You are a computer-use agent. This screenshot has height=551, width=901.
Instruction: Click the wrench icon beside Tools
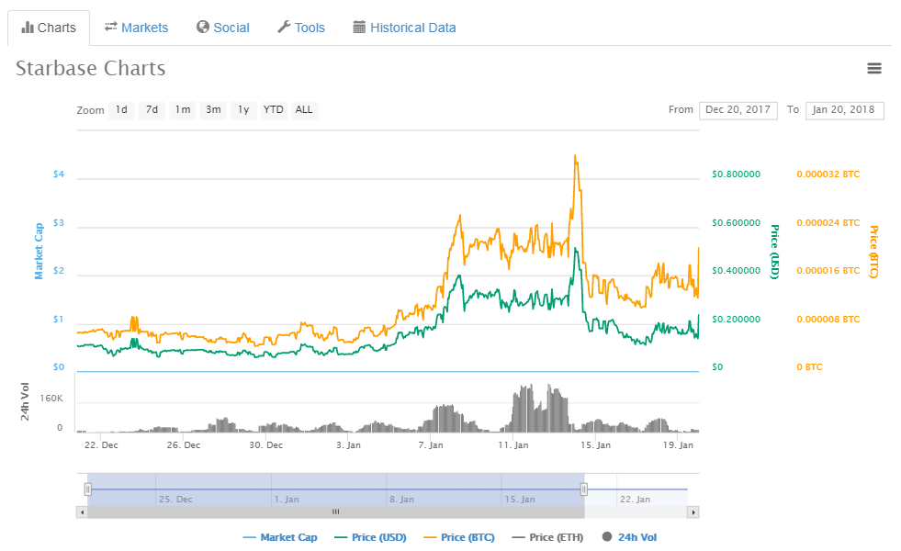pyautogui.click(x=284, y=27)
